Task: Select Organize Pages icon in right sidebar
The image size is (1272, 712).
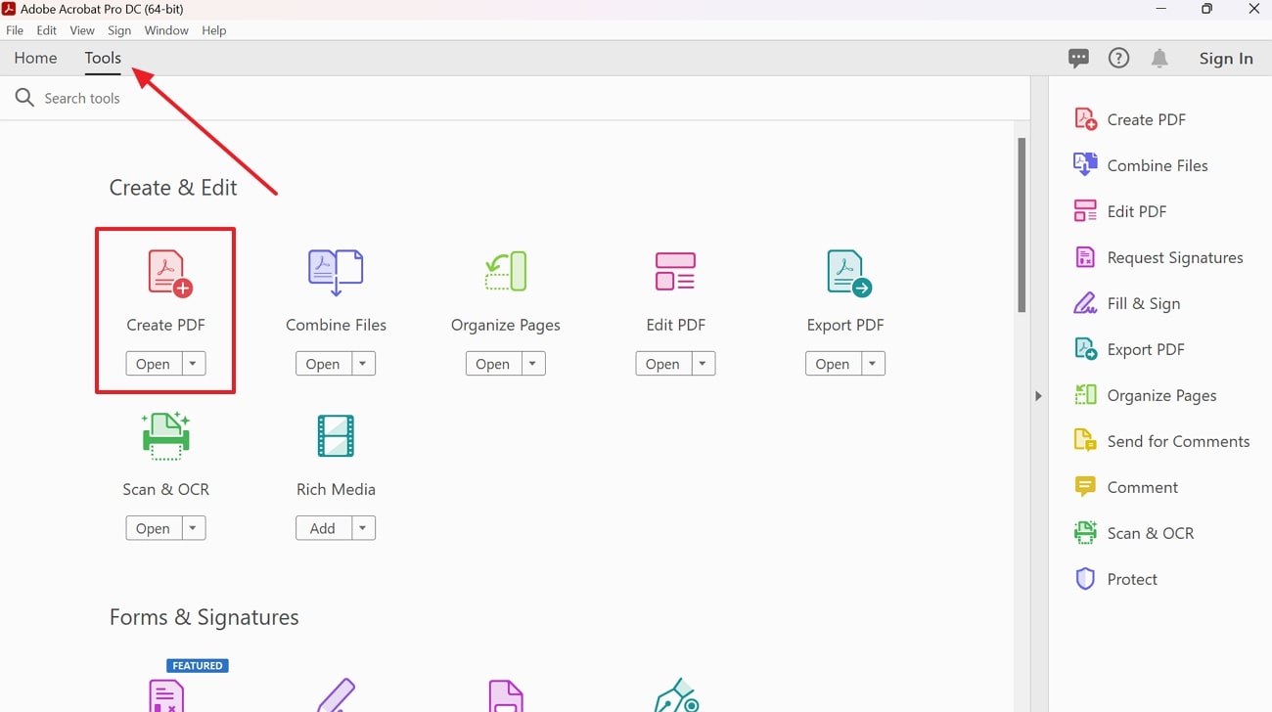Action: (1085, 395)
